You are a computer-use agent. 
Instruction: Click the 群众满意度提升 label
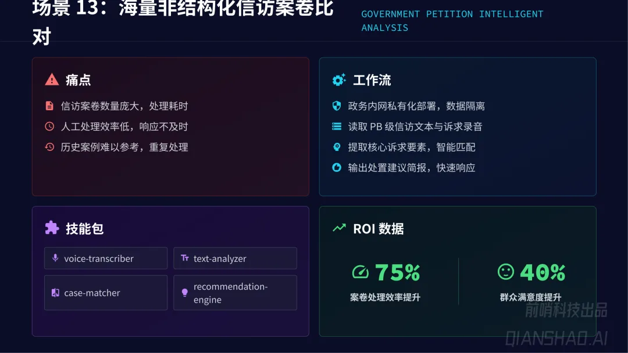(530, 297)
